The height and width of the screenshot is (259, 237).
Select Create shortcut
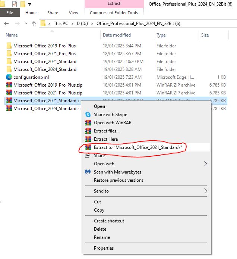146,221
